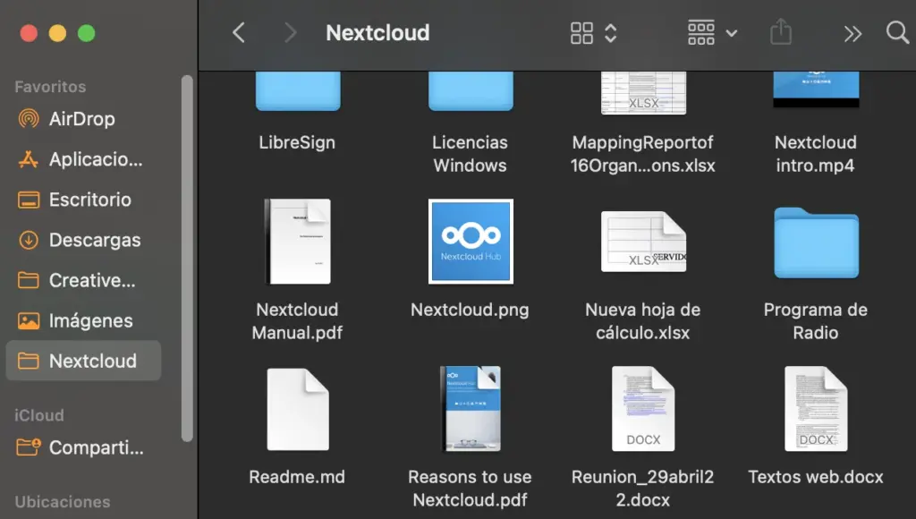The image size is (916, 519).
Task: Click the forward navigation arrow
Action: click(x=290, y=33)
